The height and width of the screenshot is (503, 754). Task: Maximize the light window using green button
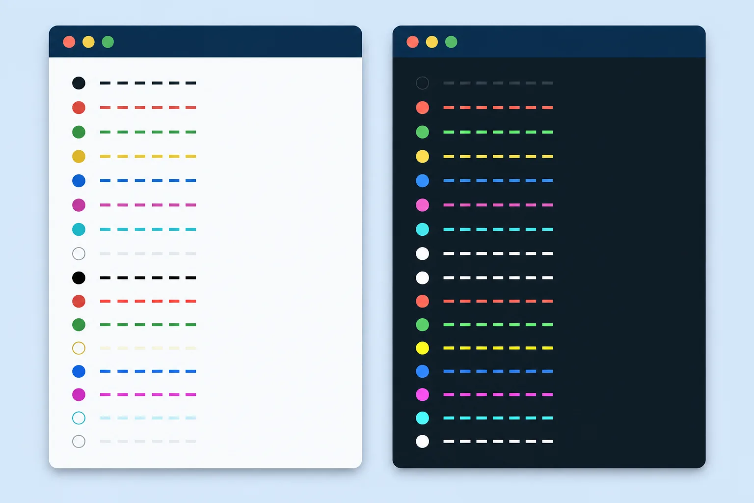108,42
